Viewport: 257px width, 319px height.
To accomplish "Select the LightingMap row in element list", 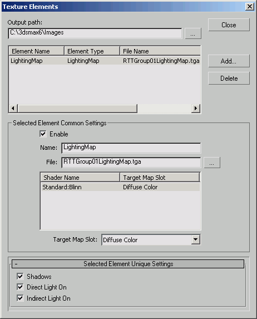I will (x=105, y=61).
